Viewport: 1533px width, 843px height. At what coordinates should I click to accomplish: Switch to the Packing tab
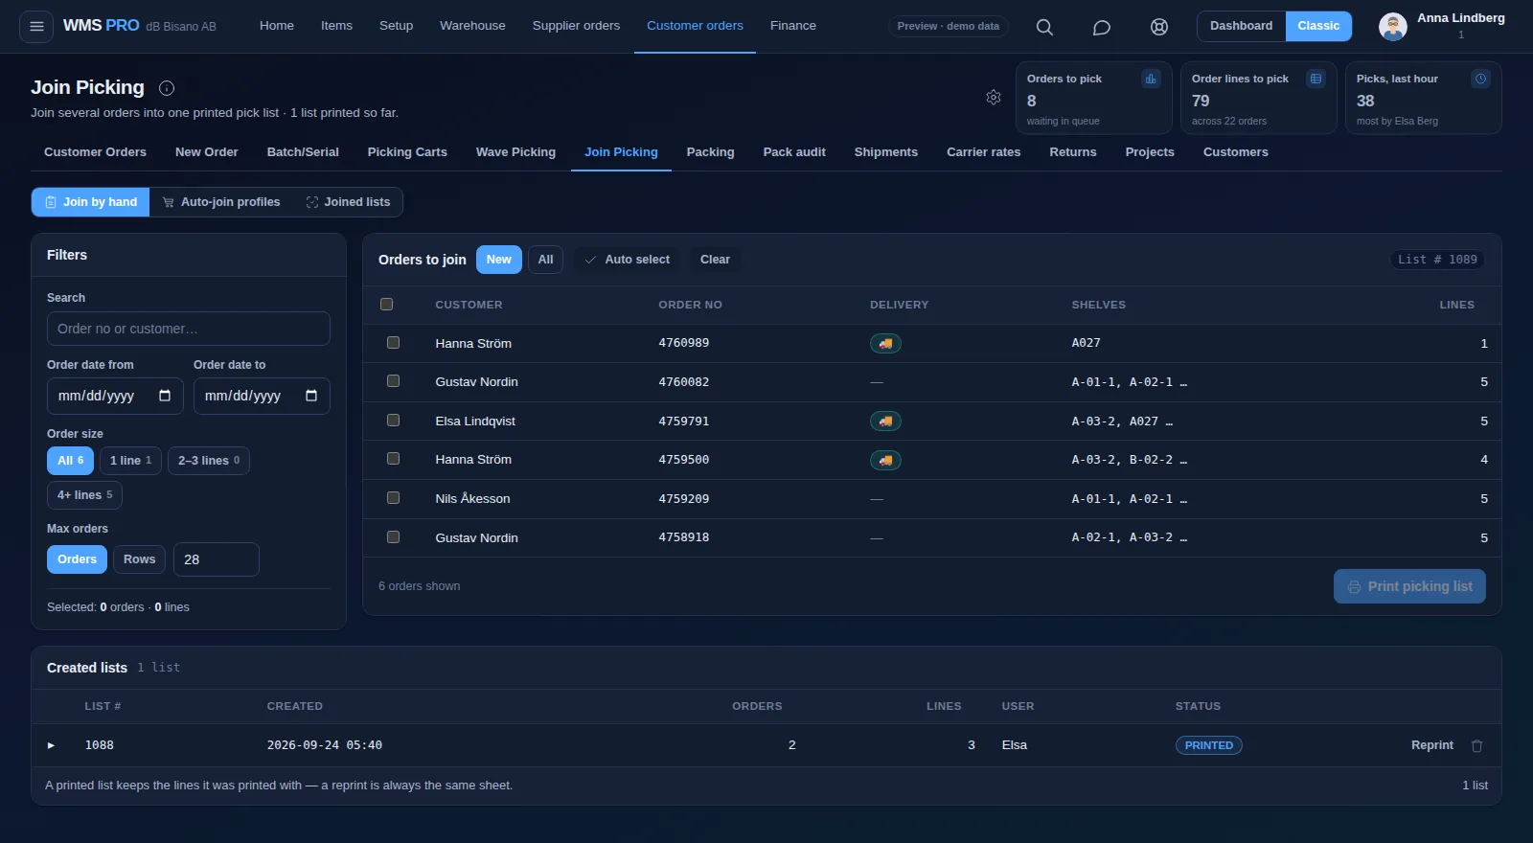point(710,152)
